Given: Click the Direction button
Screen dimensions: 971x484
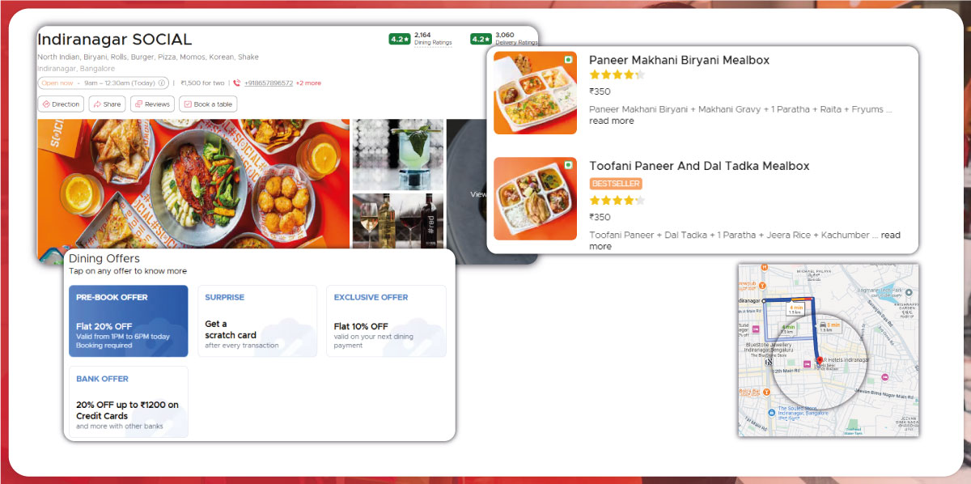Looking at the screenshot, I should tap(61, 104).
